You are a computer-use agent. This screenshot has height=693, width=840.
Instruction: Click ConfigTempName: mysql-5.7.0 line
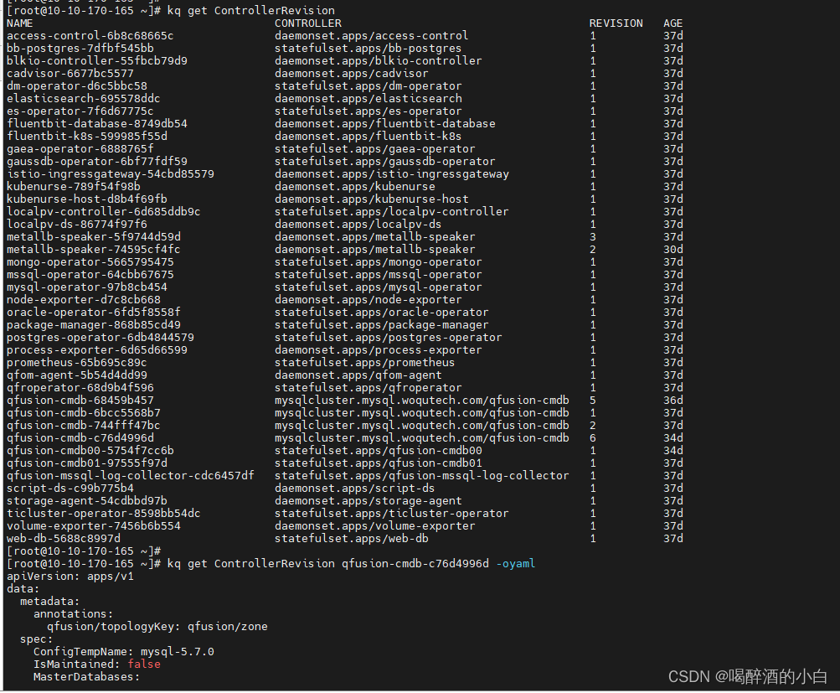pyautogui.click(x=124, y=652)
